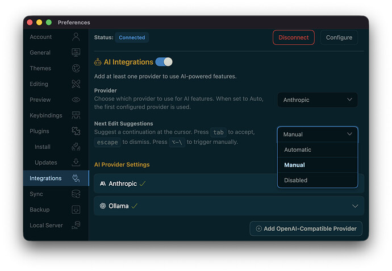
Task: Collapse the Next Edit Suggestions Manual dropdown
Action: [x=318, y=135]
